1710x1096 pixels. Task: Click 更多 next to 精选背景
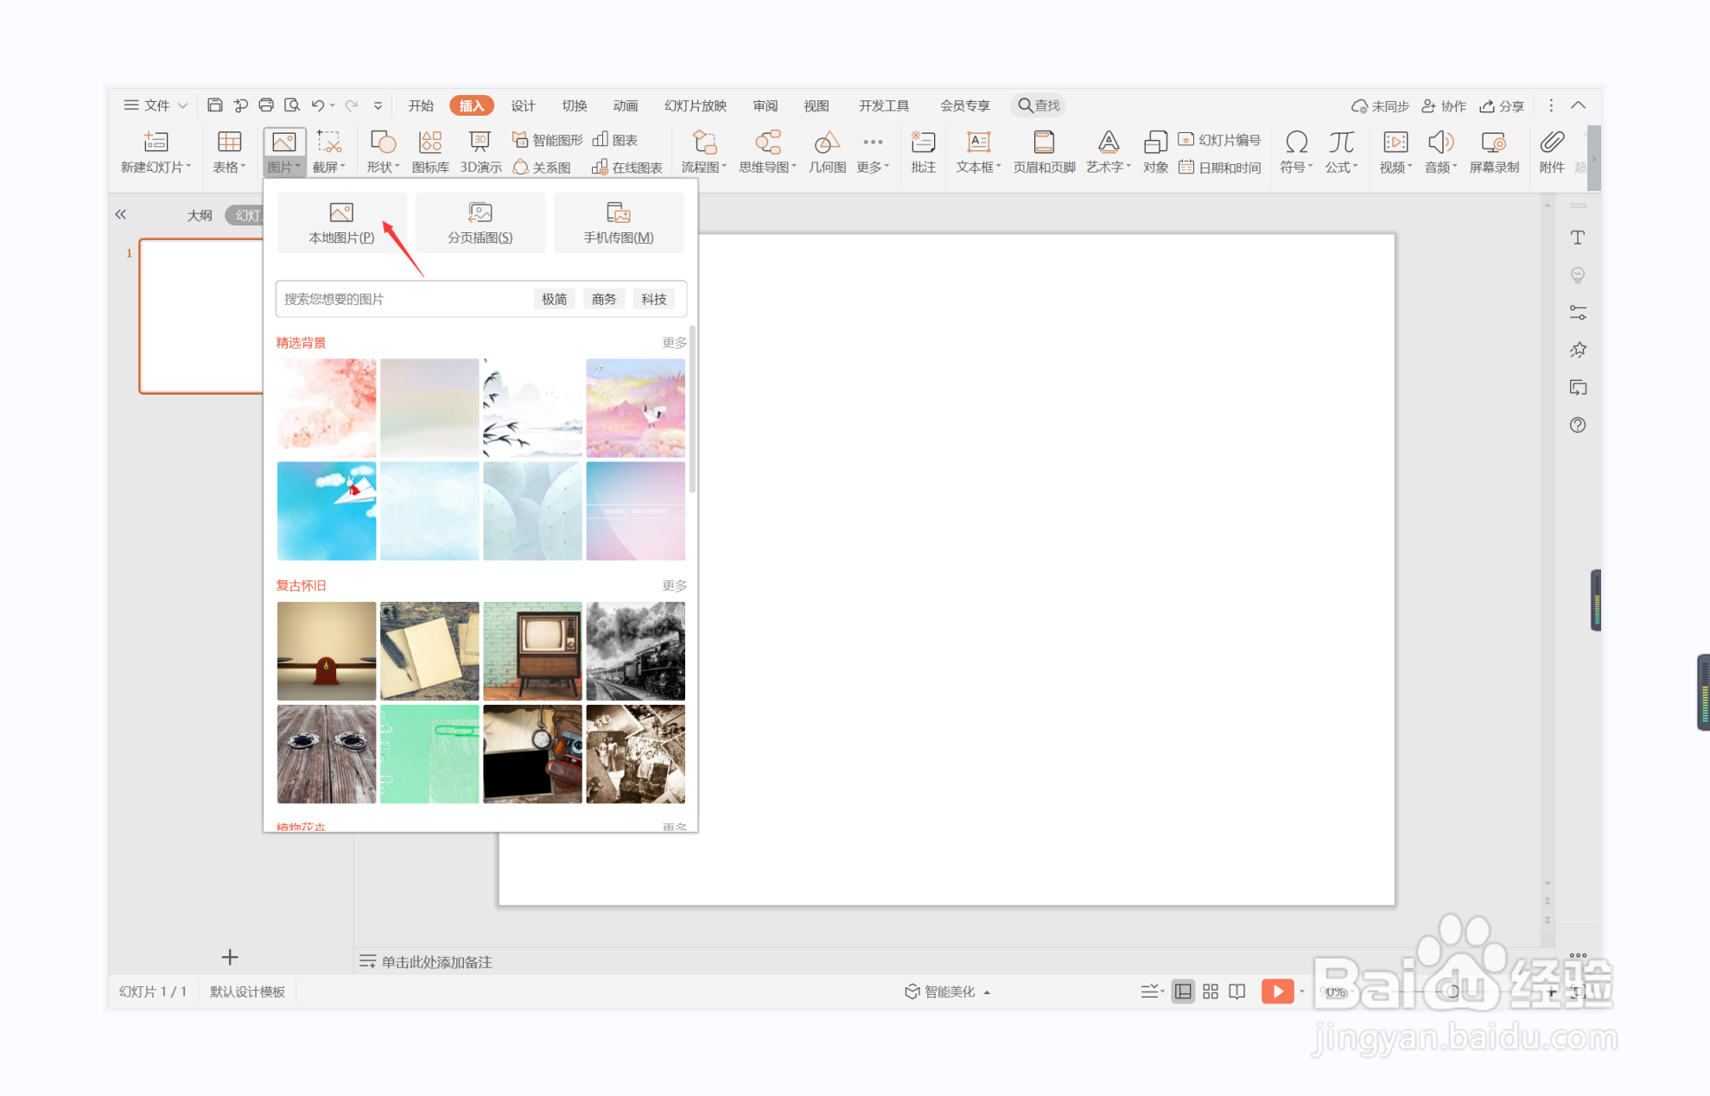click(674, 343)
